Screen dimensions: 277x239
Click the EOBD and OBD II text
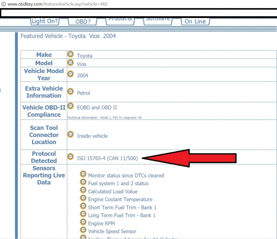pyautogui.click(x=97, y=108)
